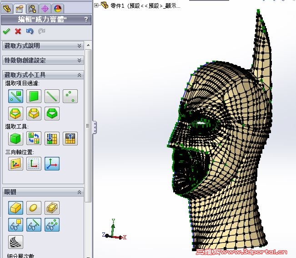The image size is (296, 258).
Task: Click the blue undo arrow
Action: [30, 31]
